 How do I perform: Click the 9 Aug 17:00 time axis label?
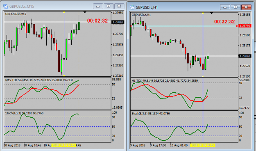click(x=158, y=145)
